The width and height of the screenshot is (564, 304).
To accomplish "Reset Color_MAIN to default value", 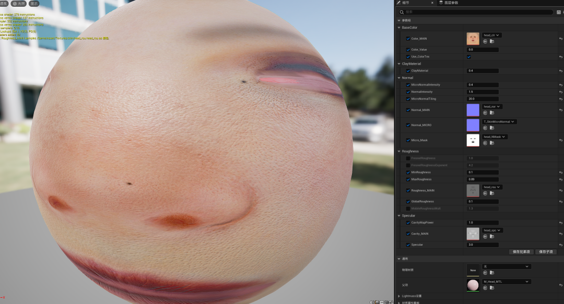I will pyautogui.click(x=561, y=39).
